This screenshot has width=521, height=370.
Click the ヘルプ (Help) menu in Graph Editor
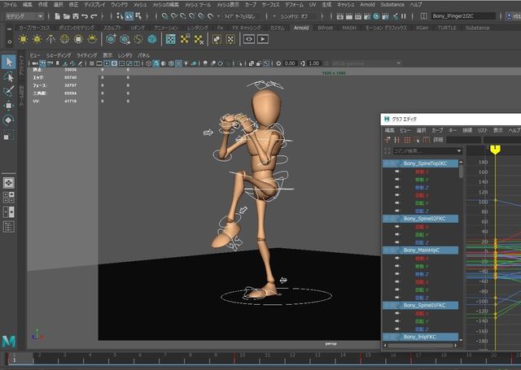(514, 130)
